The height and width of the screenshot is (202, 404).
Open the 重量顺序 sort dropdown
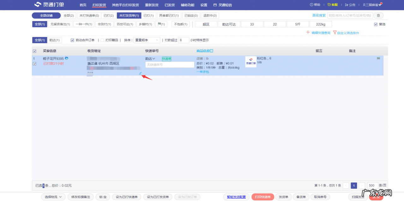click(x=146, y=40)
